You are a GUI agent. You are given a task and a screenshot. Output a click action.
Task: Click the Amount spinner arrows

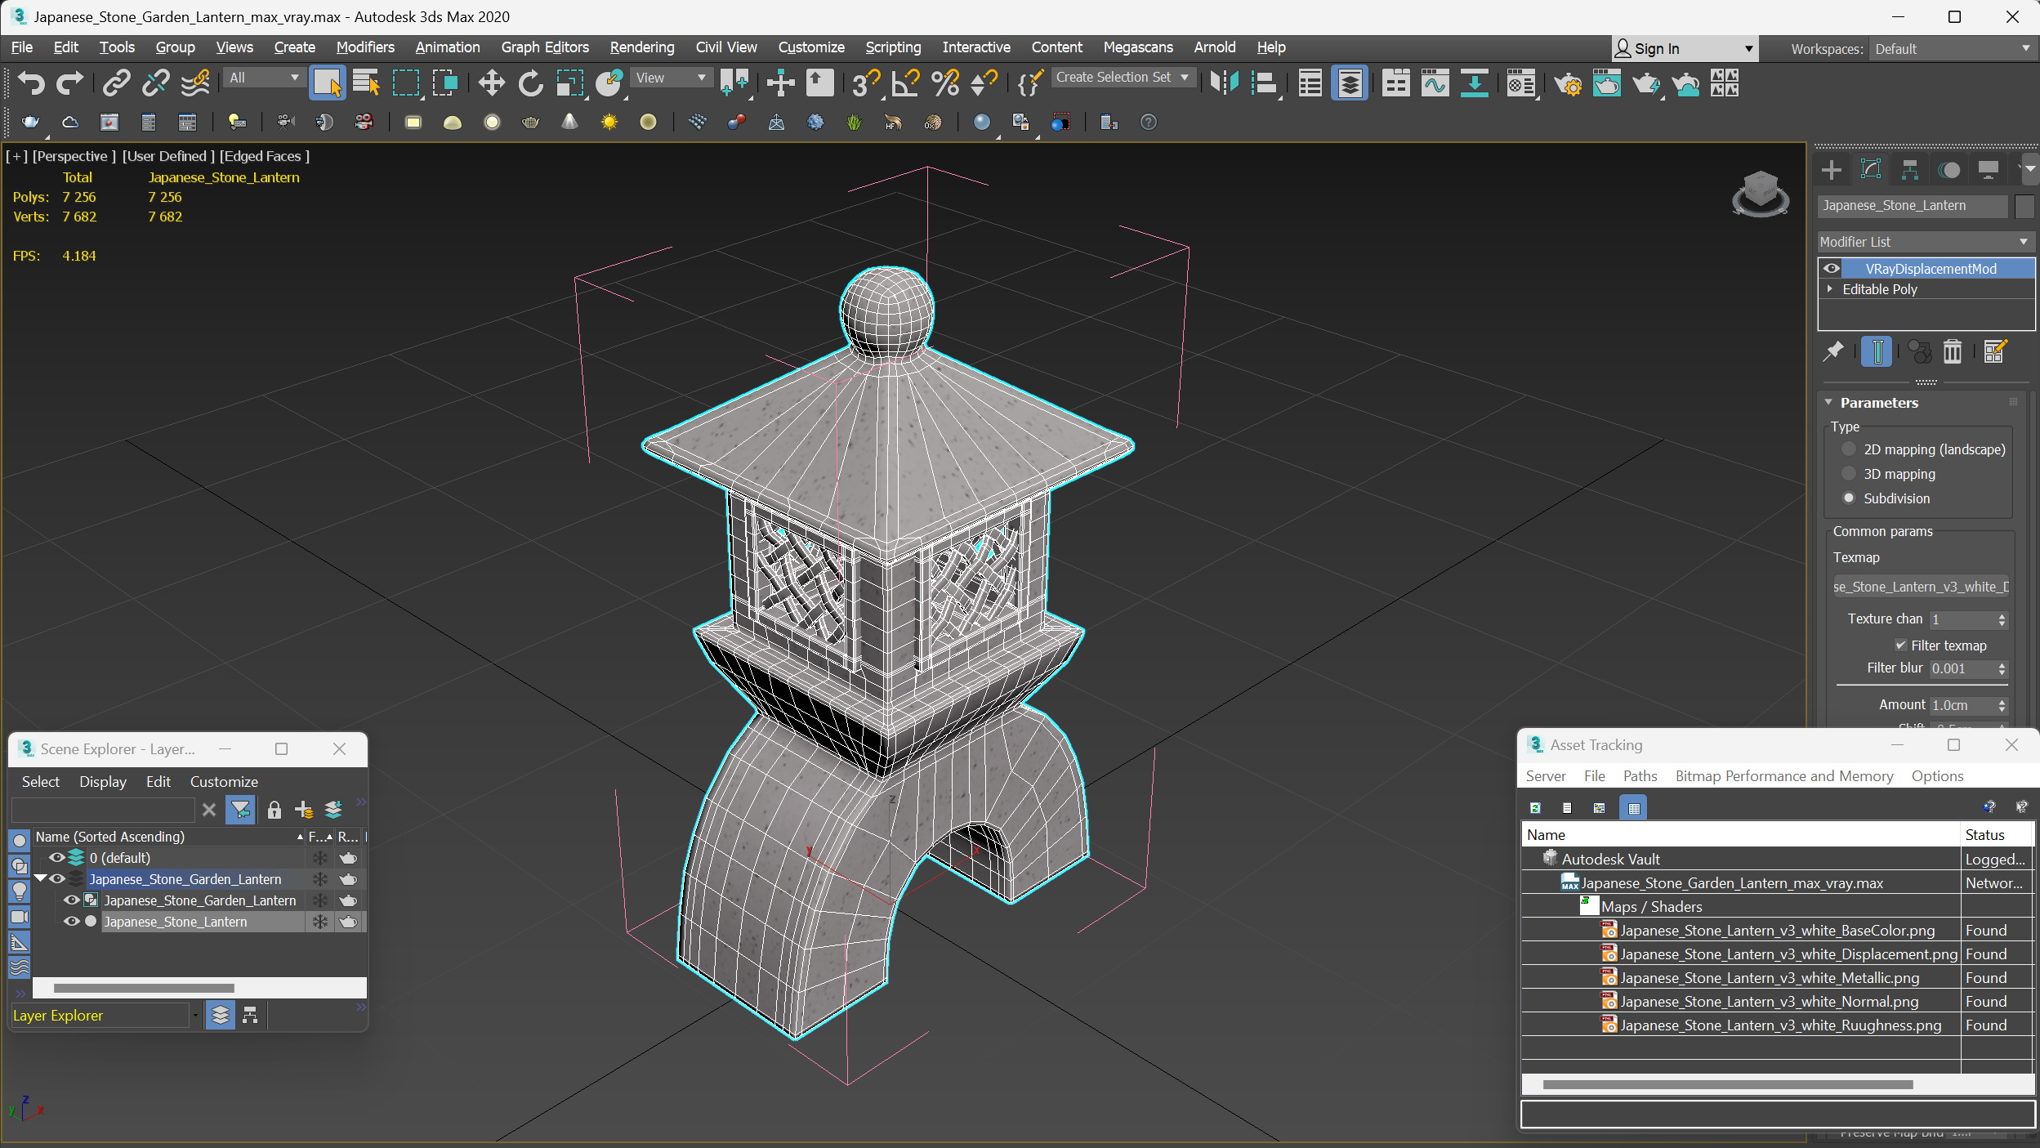click(x=2002, y=705)
